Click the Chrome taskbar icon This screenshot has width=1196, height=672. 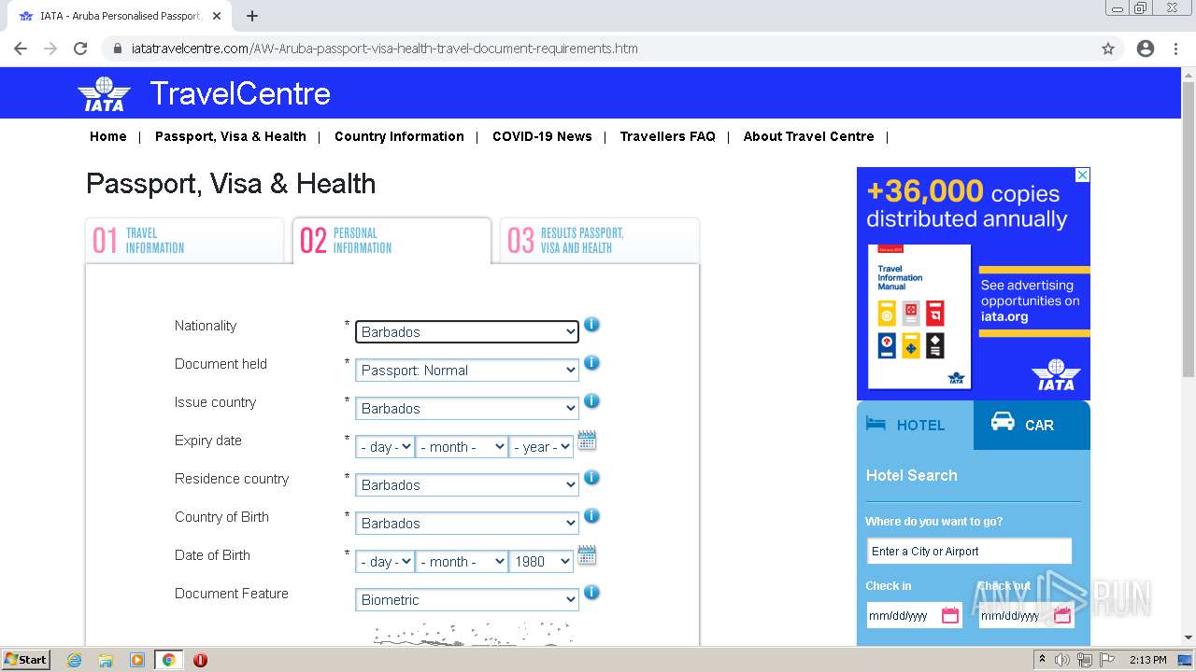coord(168,660)
